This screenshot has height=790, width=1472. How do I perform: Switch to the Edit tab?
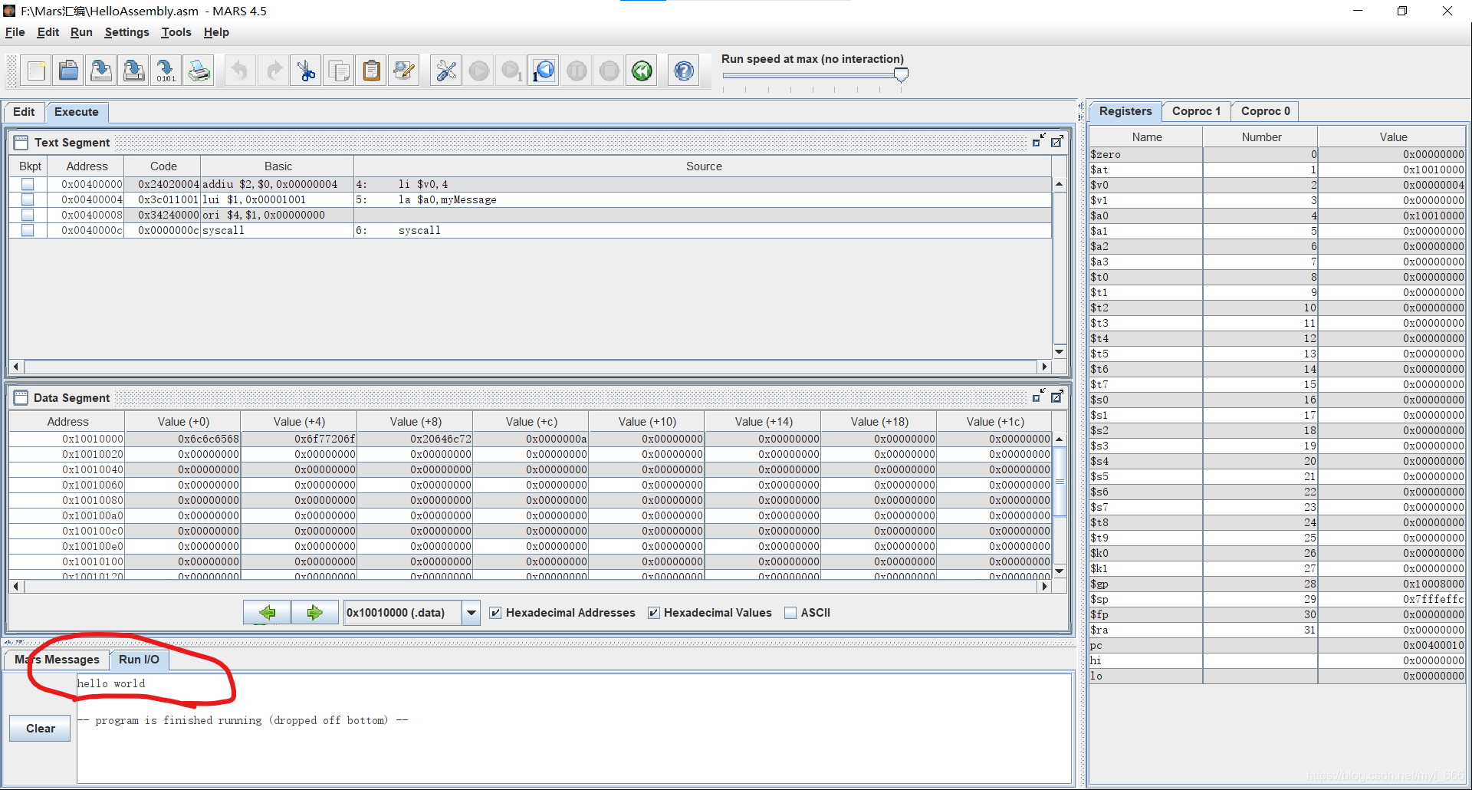click(24, 112)
